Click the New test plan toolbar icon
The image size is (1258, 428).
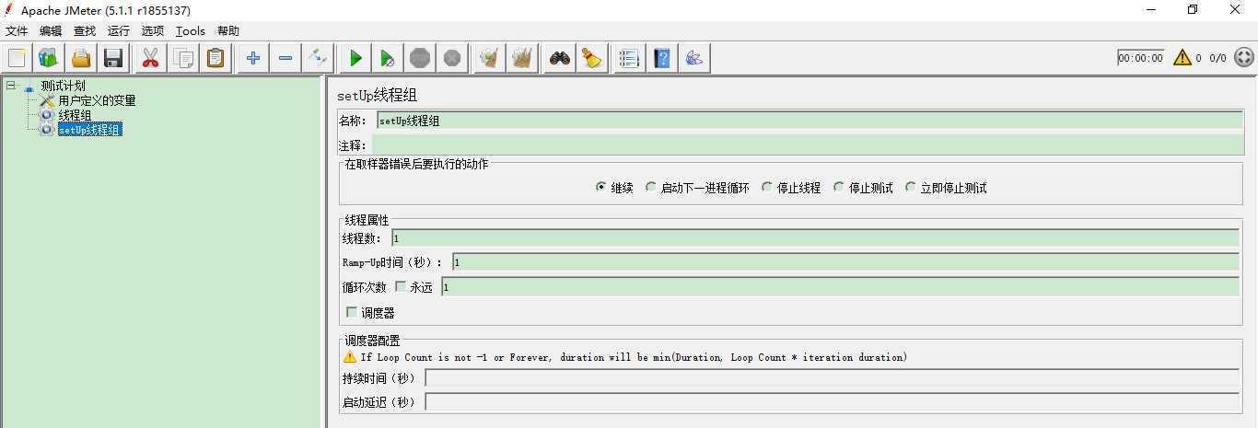pos(17,58)
